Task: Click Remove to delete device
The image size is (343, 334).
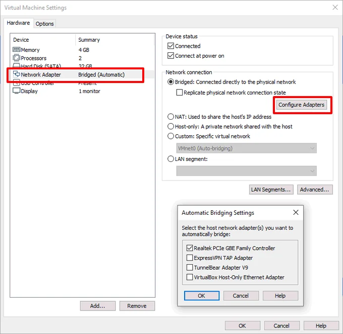Action: coord(137,306)
